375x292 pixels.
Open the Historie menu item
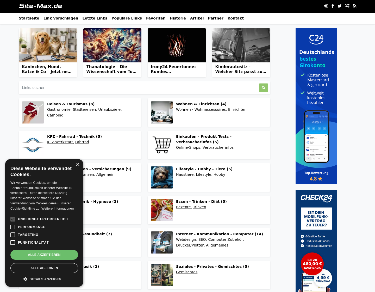178,18
